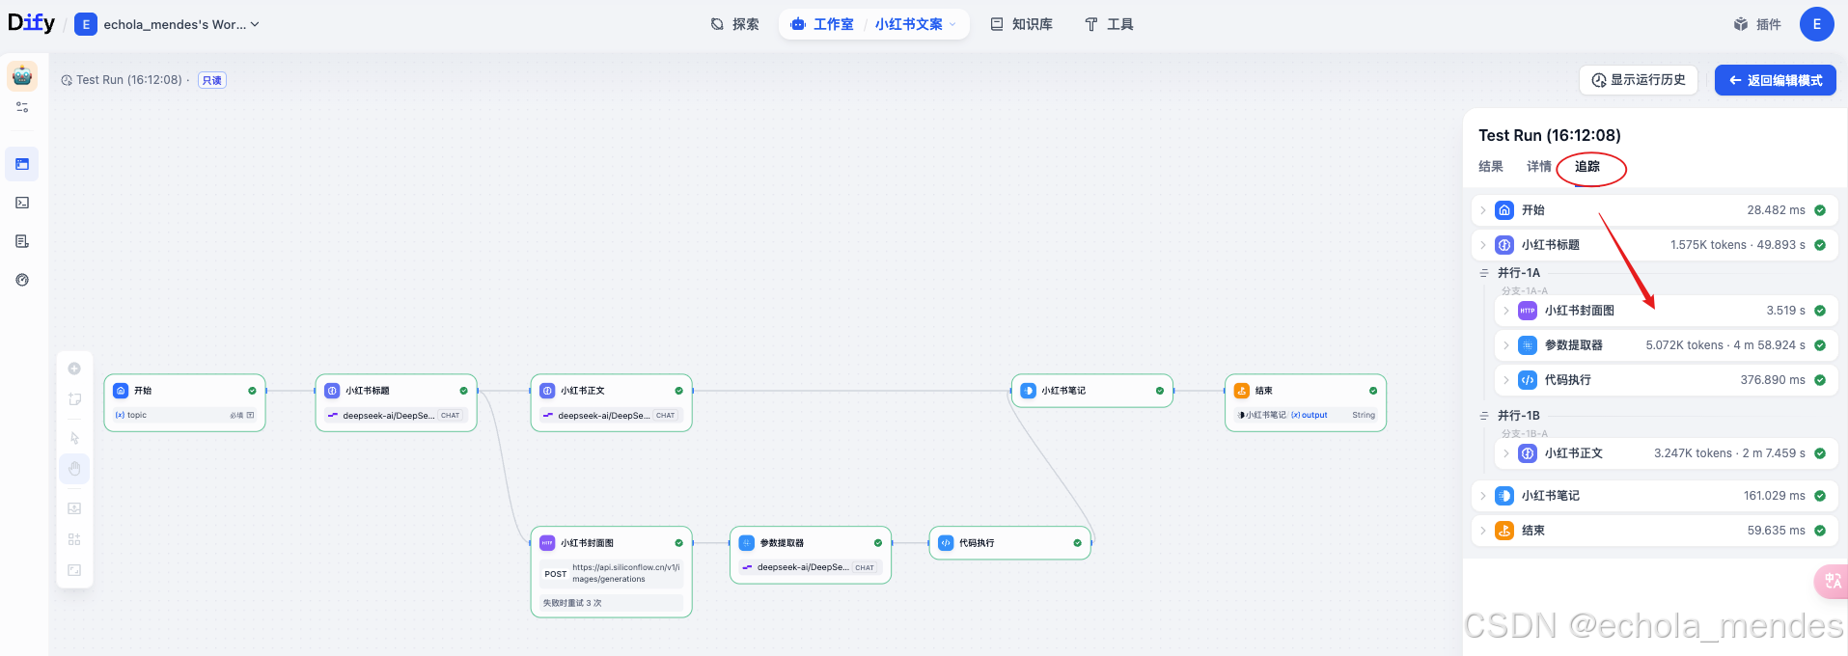The height and width of the screenshot is (656, 1848).
Task: Open the 探索 menu
Action: click(735, 24)
